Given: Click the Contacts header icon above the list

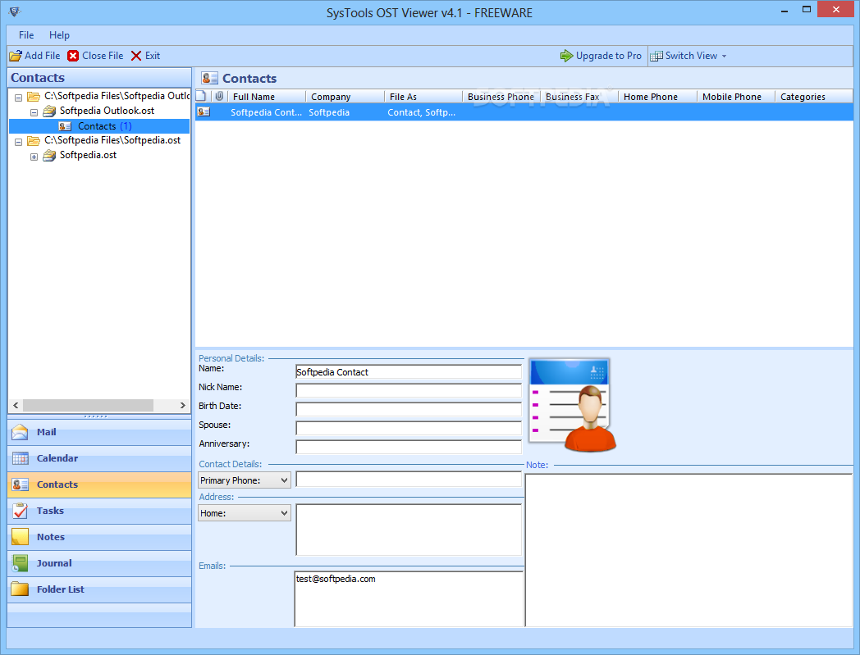Looking at the screenshot, I should point(209,79).
